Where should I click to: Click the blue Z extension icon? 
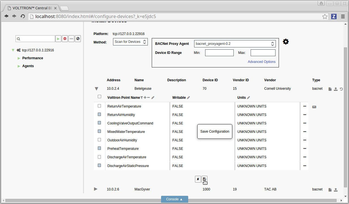pos(334,16)
